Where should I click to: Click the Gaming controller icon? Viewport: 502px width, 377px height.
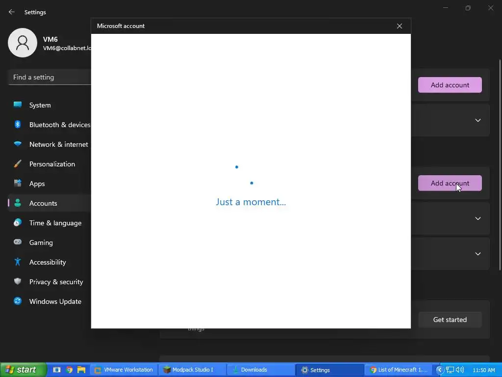coord(18,242)
